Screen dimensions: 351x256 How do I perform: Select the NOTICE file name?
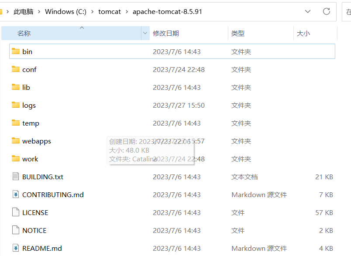pos(34,231)
